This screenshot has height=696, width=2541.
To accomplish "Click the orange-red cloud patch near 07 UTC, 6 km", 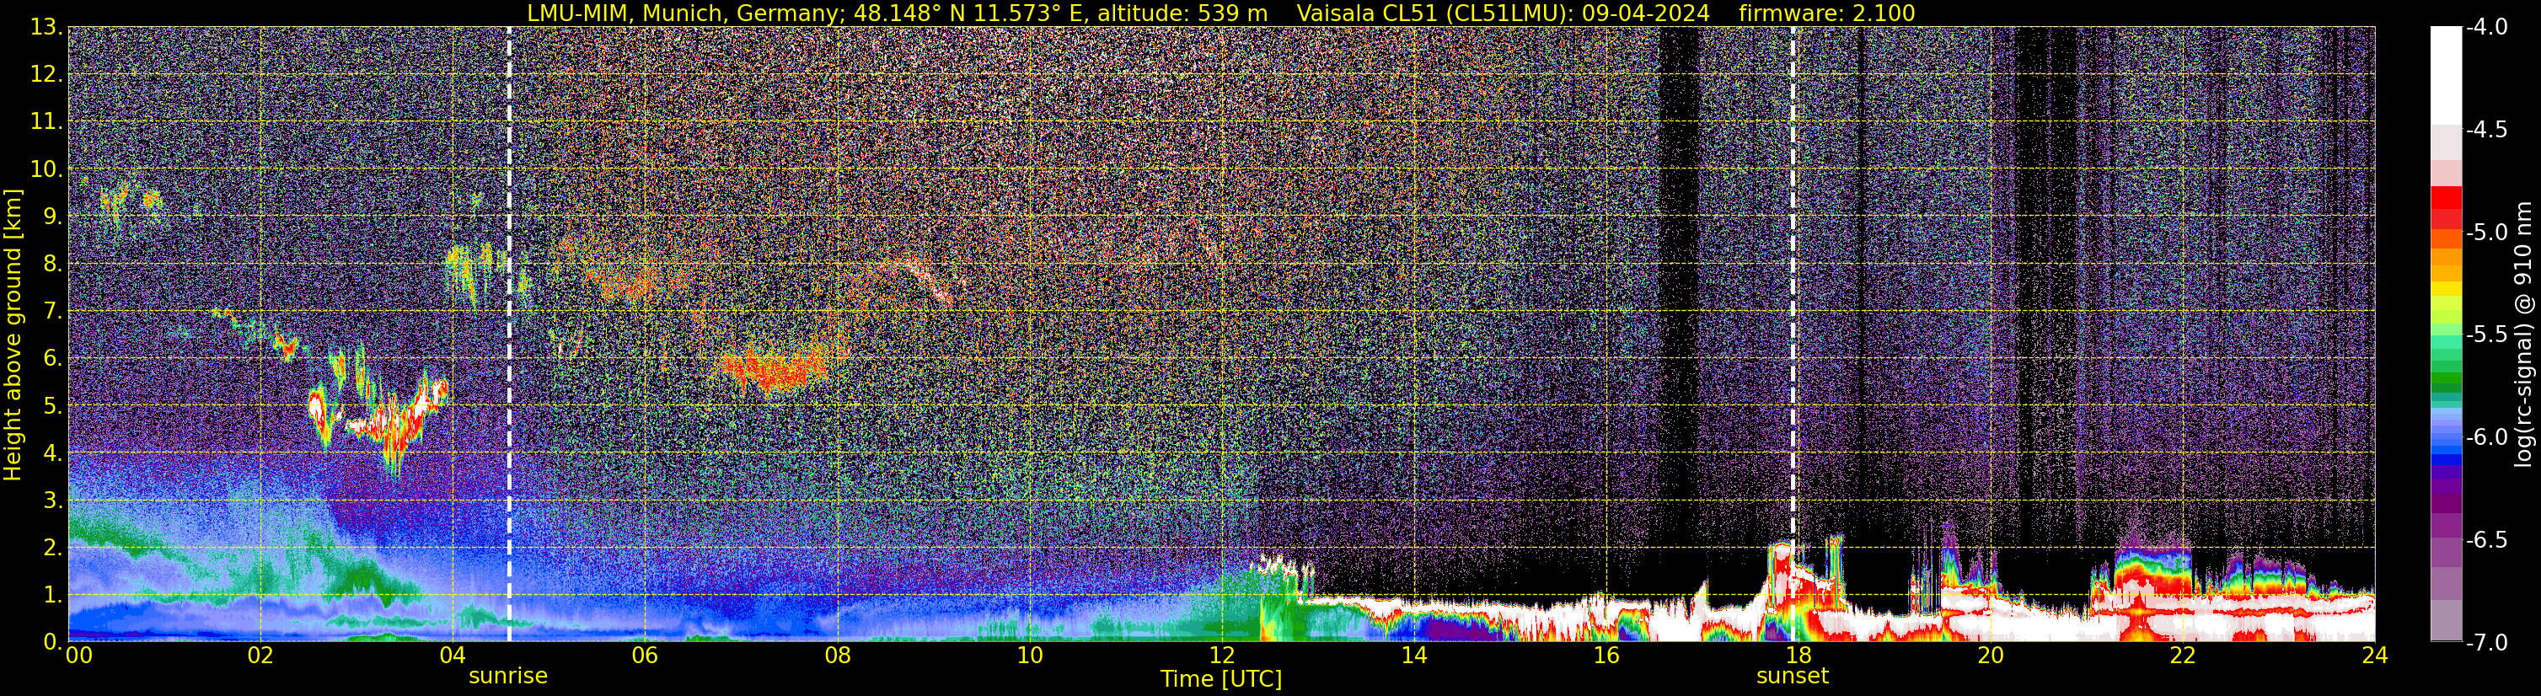I will [776, 370].
